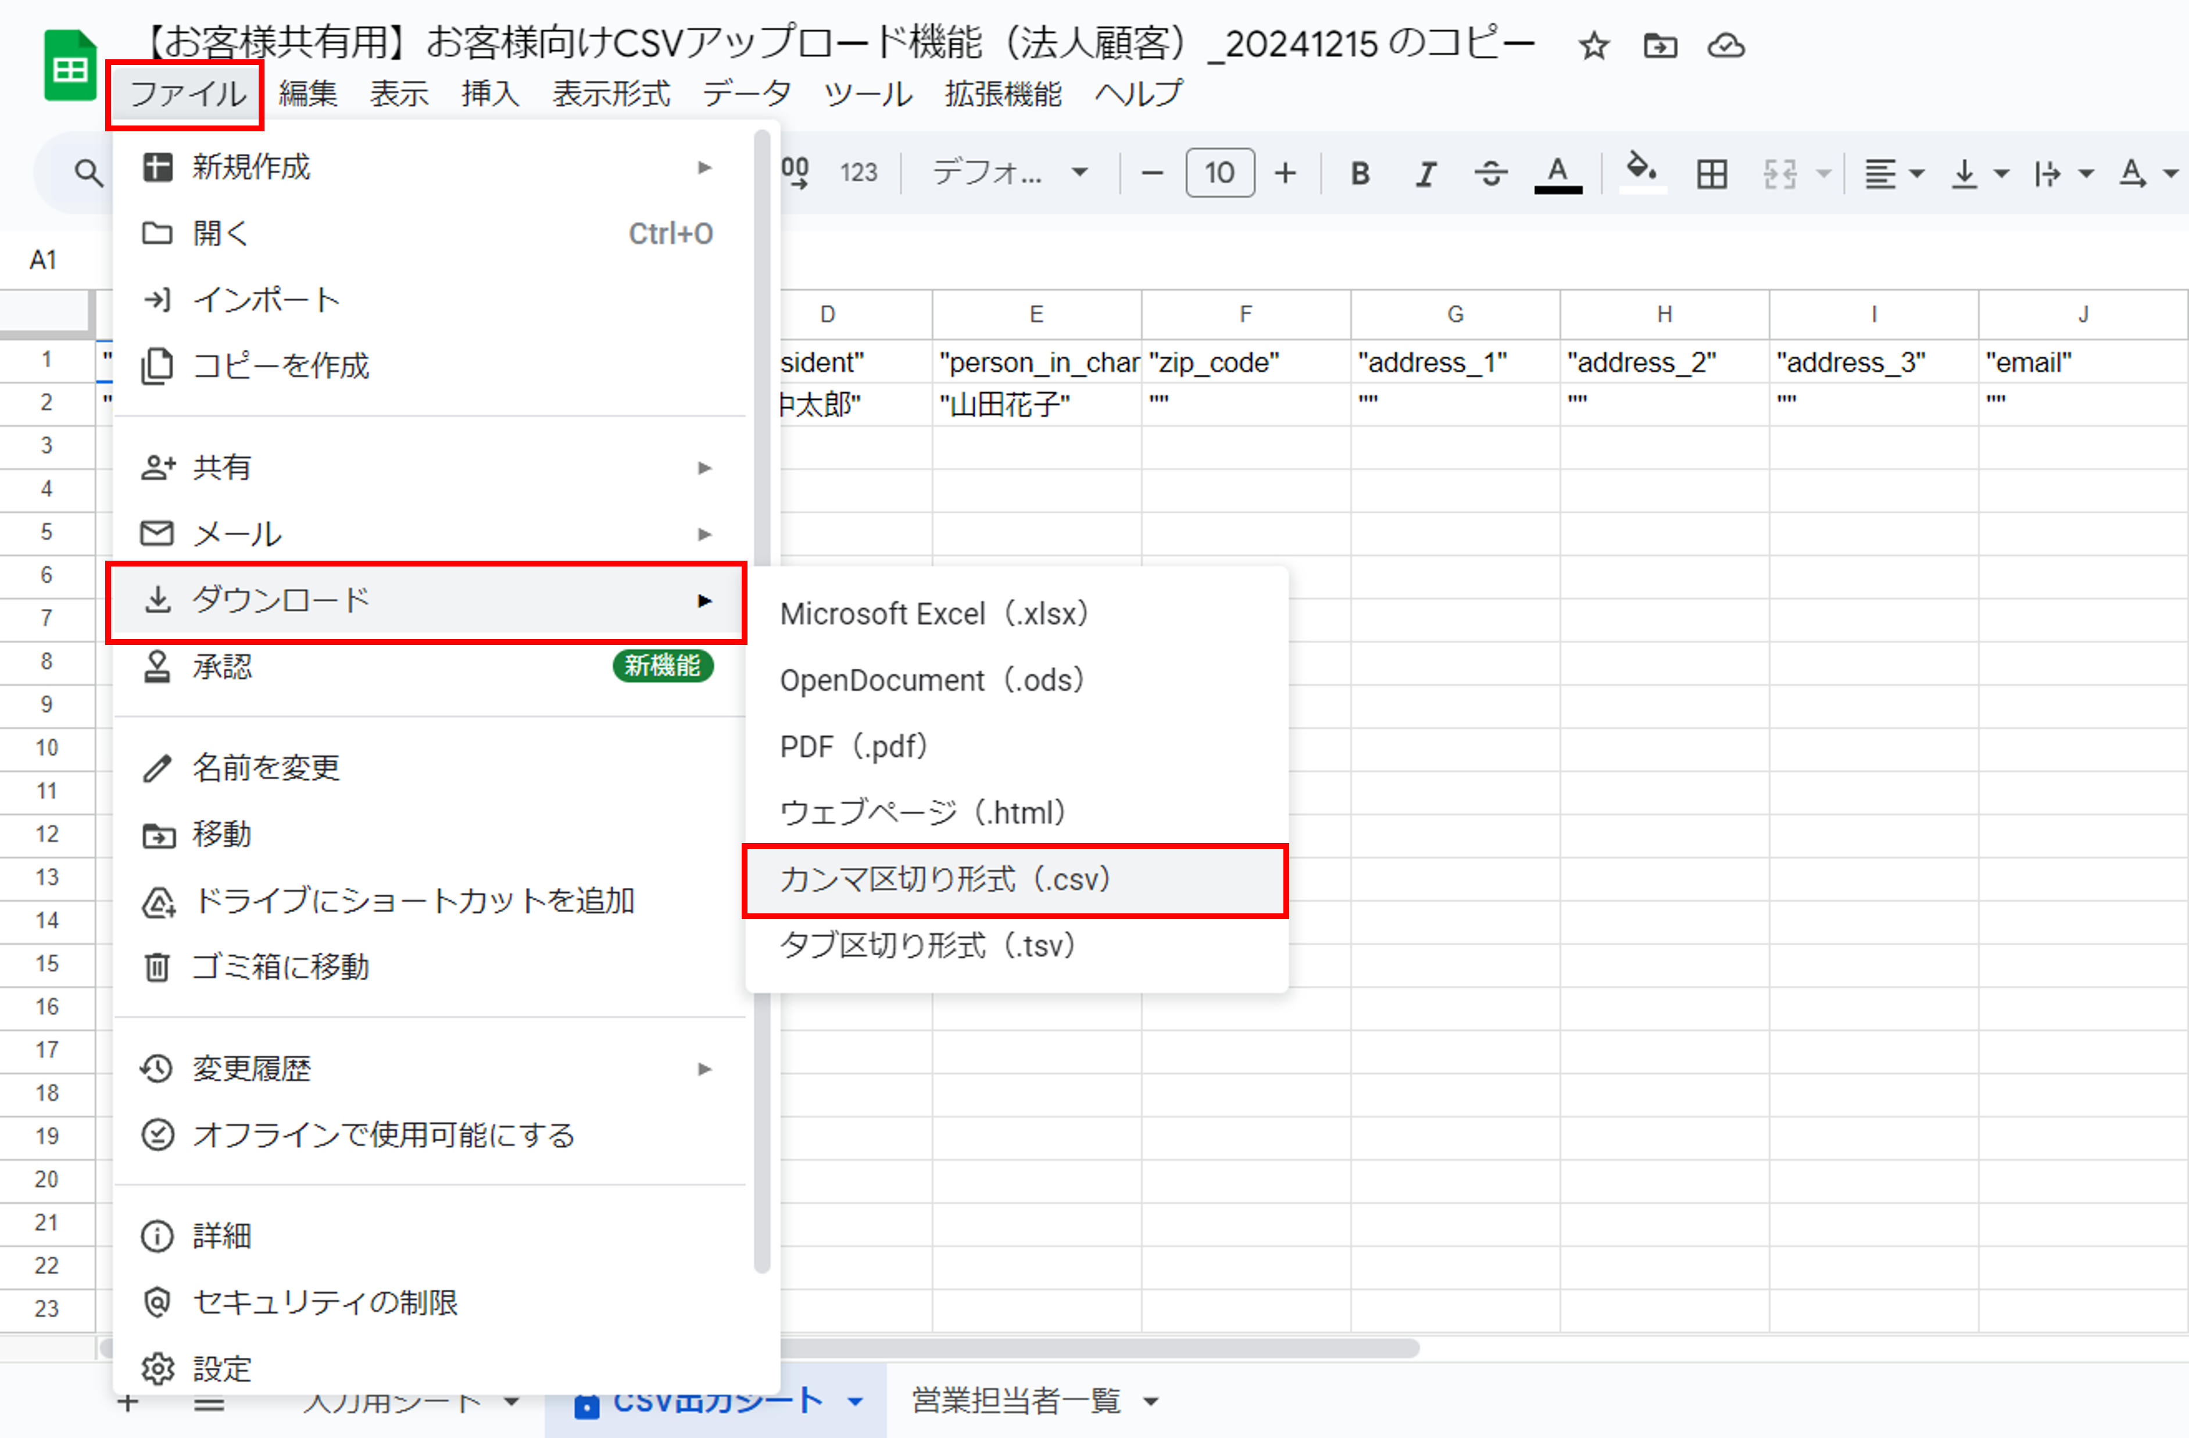Apply strikethrough formatting from toolbar

pyautogui.click(x=1490, y=173)
